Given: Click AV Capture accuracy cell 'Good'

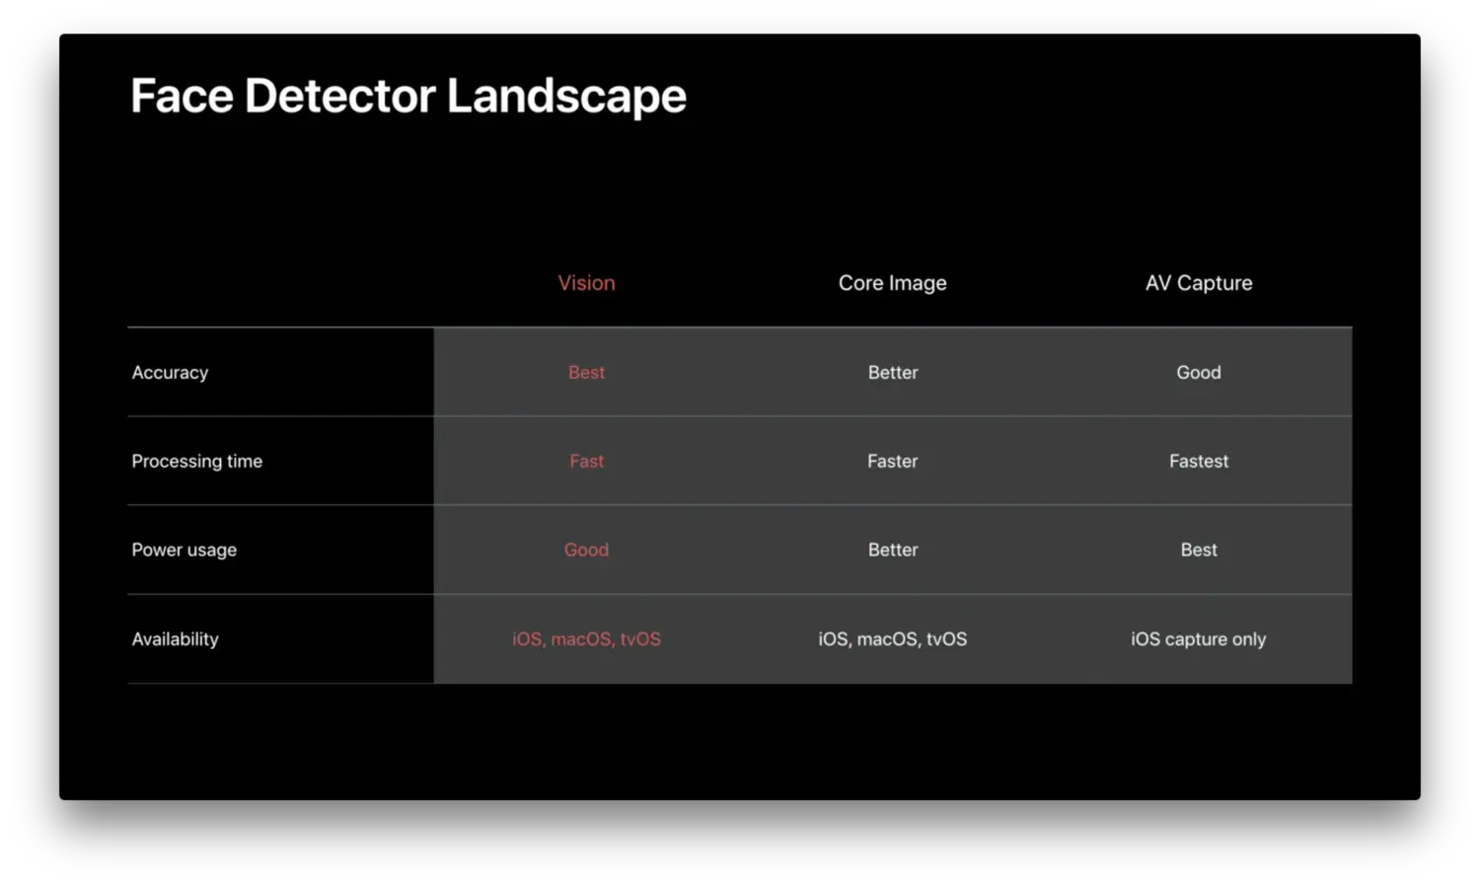Looking at the screenshot, I should tap(1199, 373).
